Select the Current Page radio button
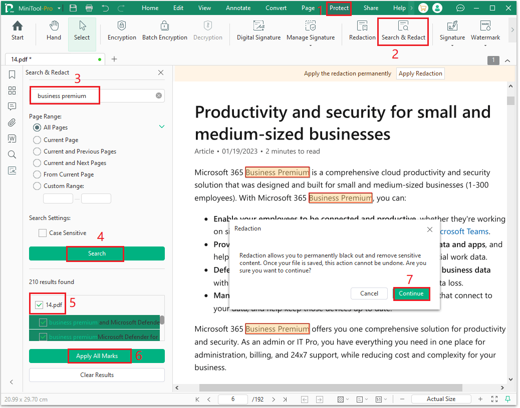The height and width of the screenshot is (408, 520). tap(37, 139)
